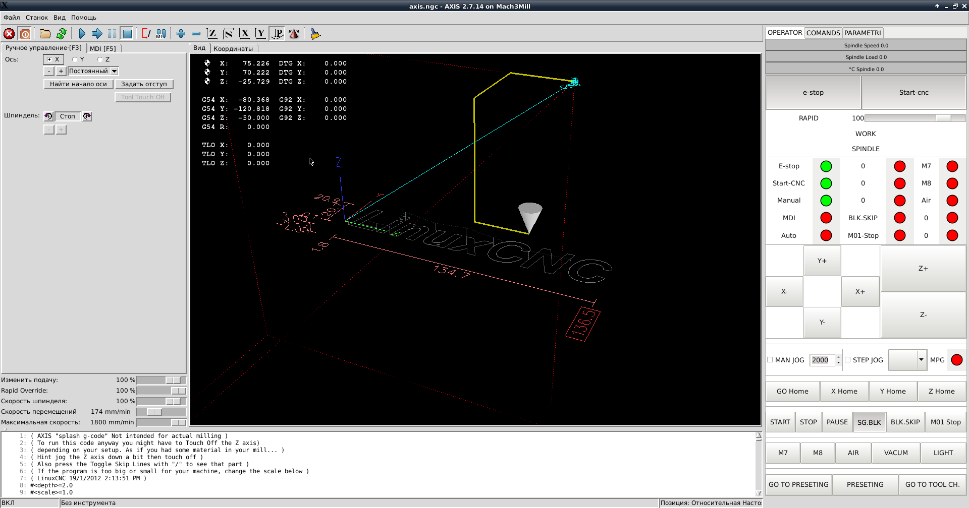The image size is (969, 508).
Task: Click the Rapid Override slider
Action: 161,391
